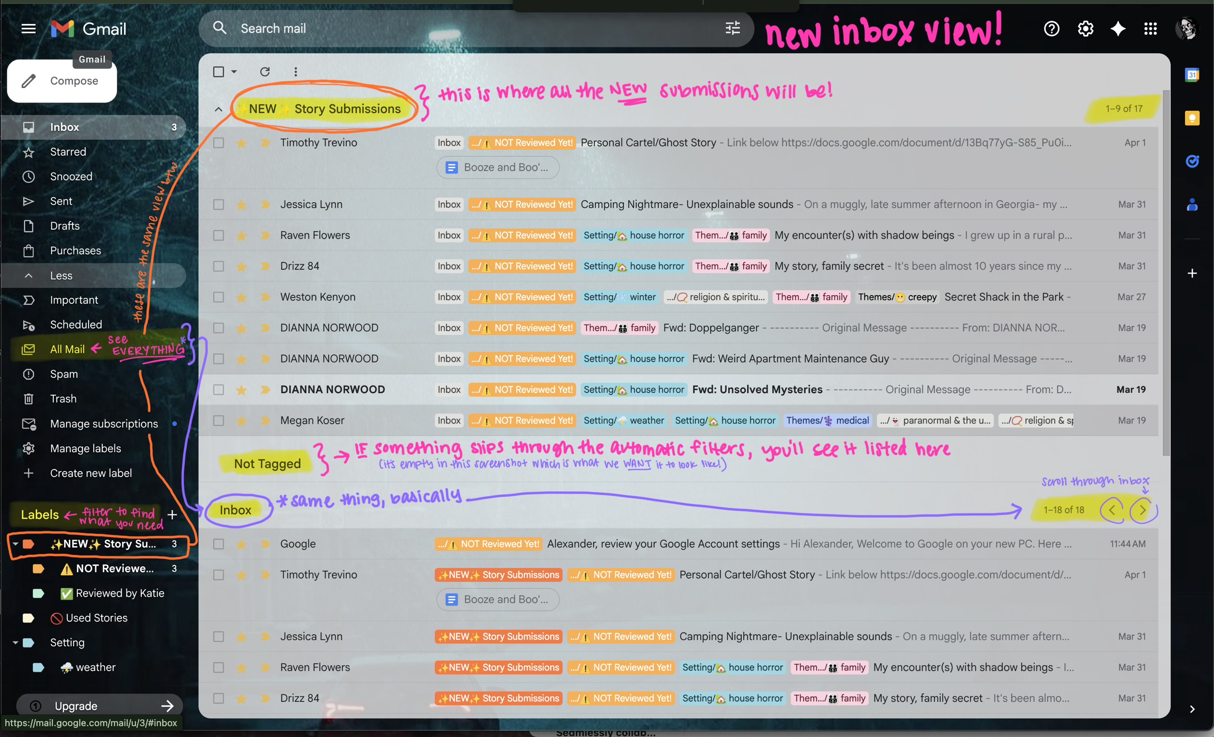Collapse the Less menu in sidebar
This screenshot has width=1214, height=737.
click(x=94, y=275)
